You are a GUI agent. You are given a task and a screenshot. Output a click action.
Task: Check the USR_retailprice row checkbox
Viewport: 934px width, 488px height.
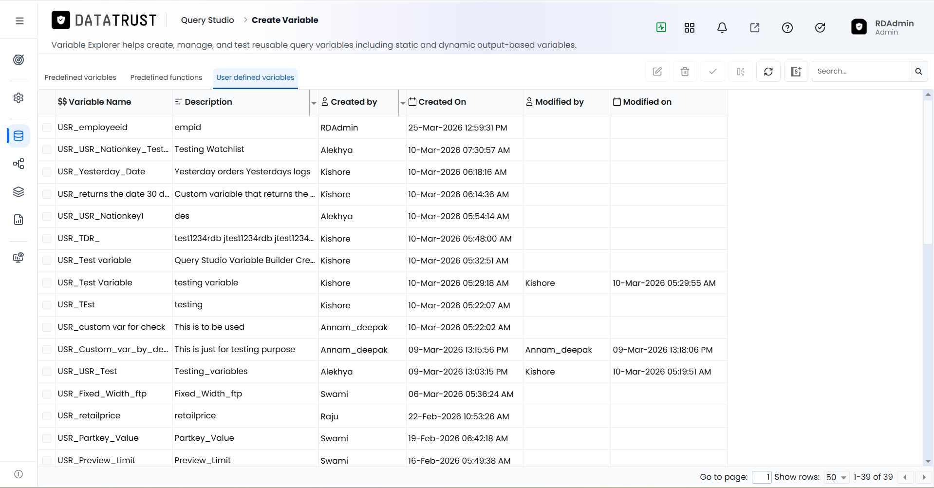pyautogui.click(x=47, y=416)
